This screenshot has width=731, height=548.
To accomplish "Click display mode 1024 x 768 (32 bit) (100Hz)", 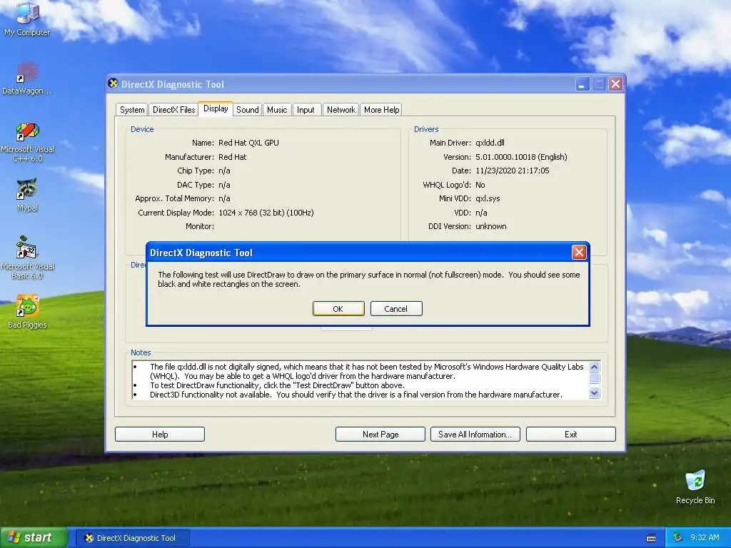I will [266, 213].
